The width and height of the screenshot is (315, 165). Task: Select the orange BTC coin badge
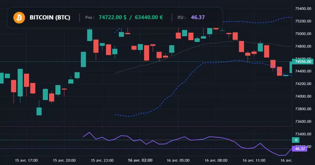pyautogui.click(x=19, y=17)
